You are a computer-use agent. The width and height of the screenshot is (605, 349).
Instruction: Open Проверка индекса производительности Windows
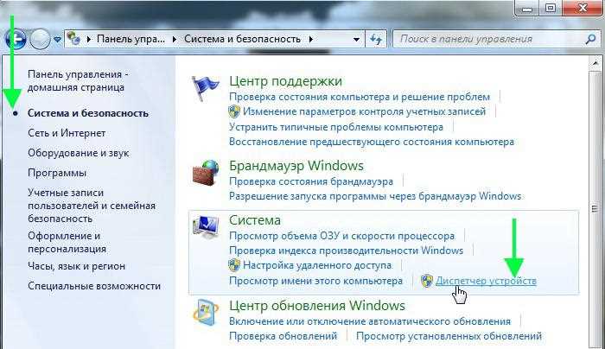pyautogui.click(x=346, y=251)
